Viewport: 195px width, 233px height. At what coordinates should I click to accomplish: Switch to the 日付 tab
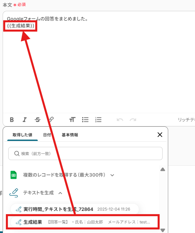tap(47, 135)
